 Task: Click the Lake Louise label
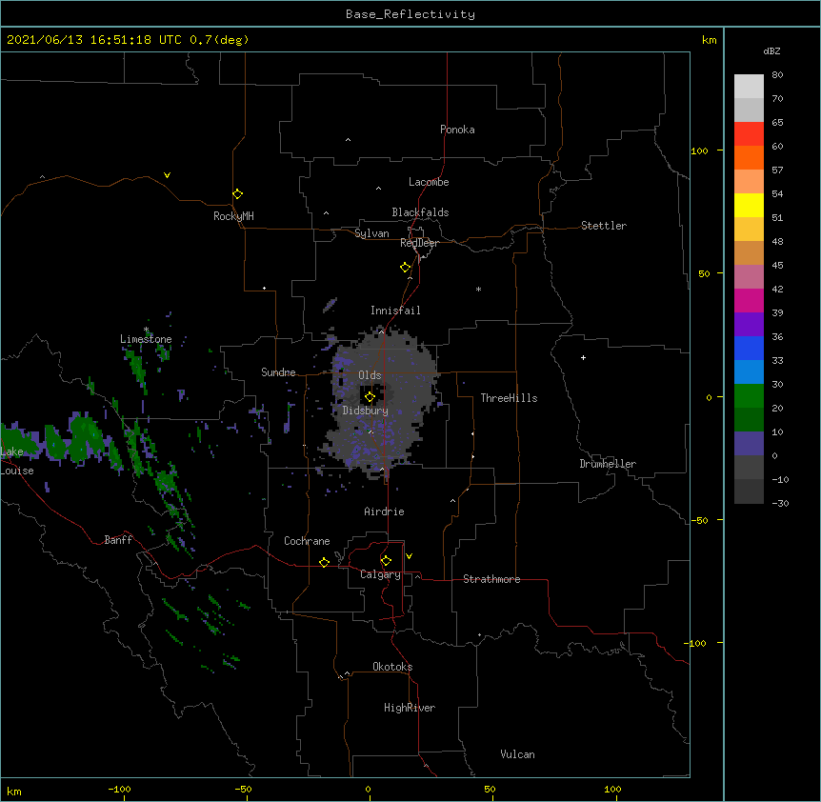point(17,461)
